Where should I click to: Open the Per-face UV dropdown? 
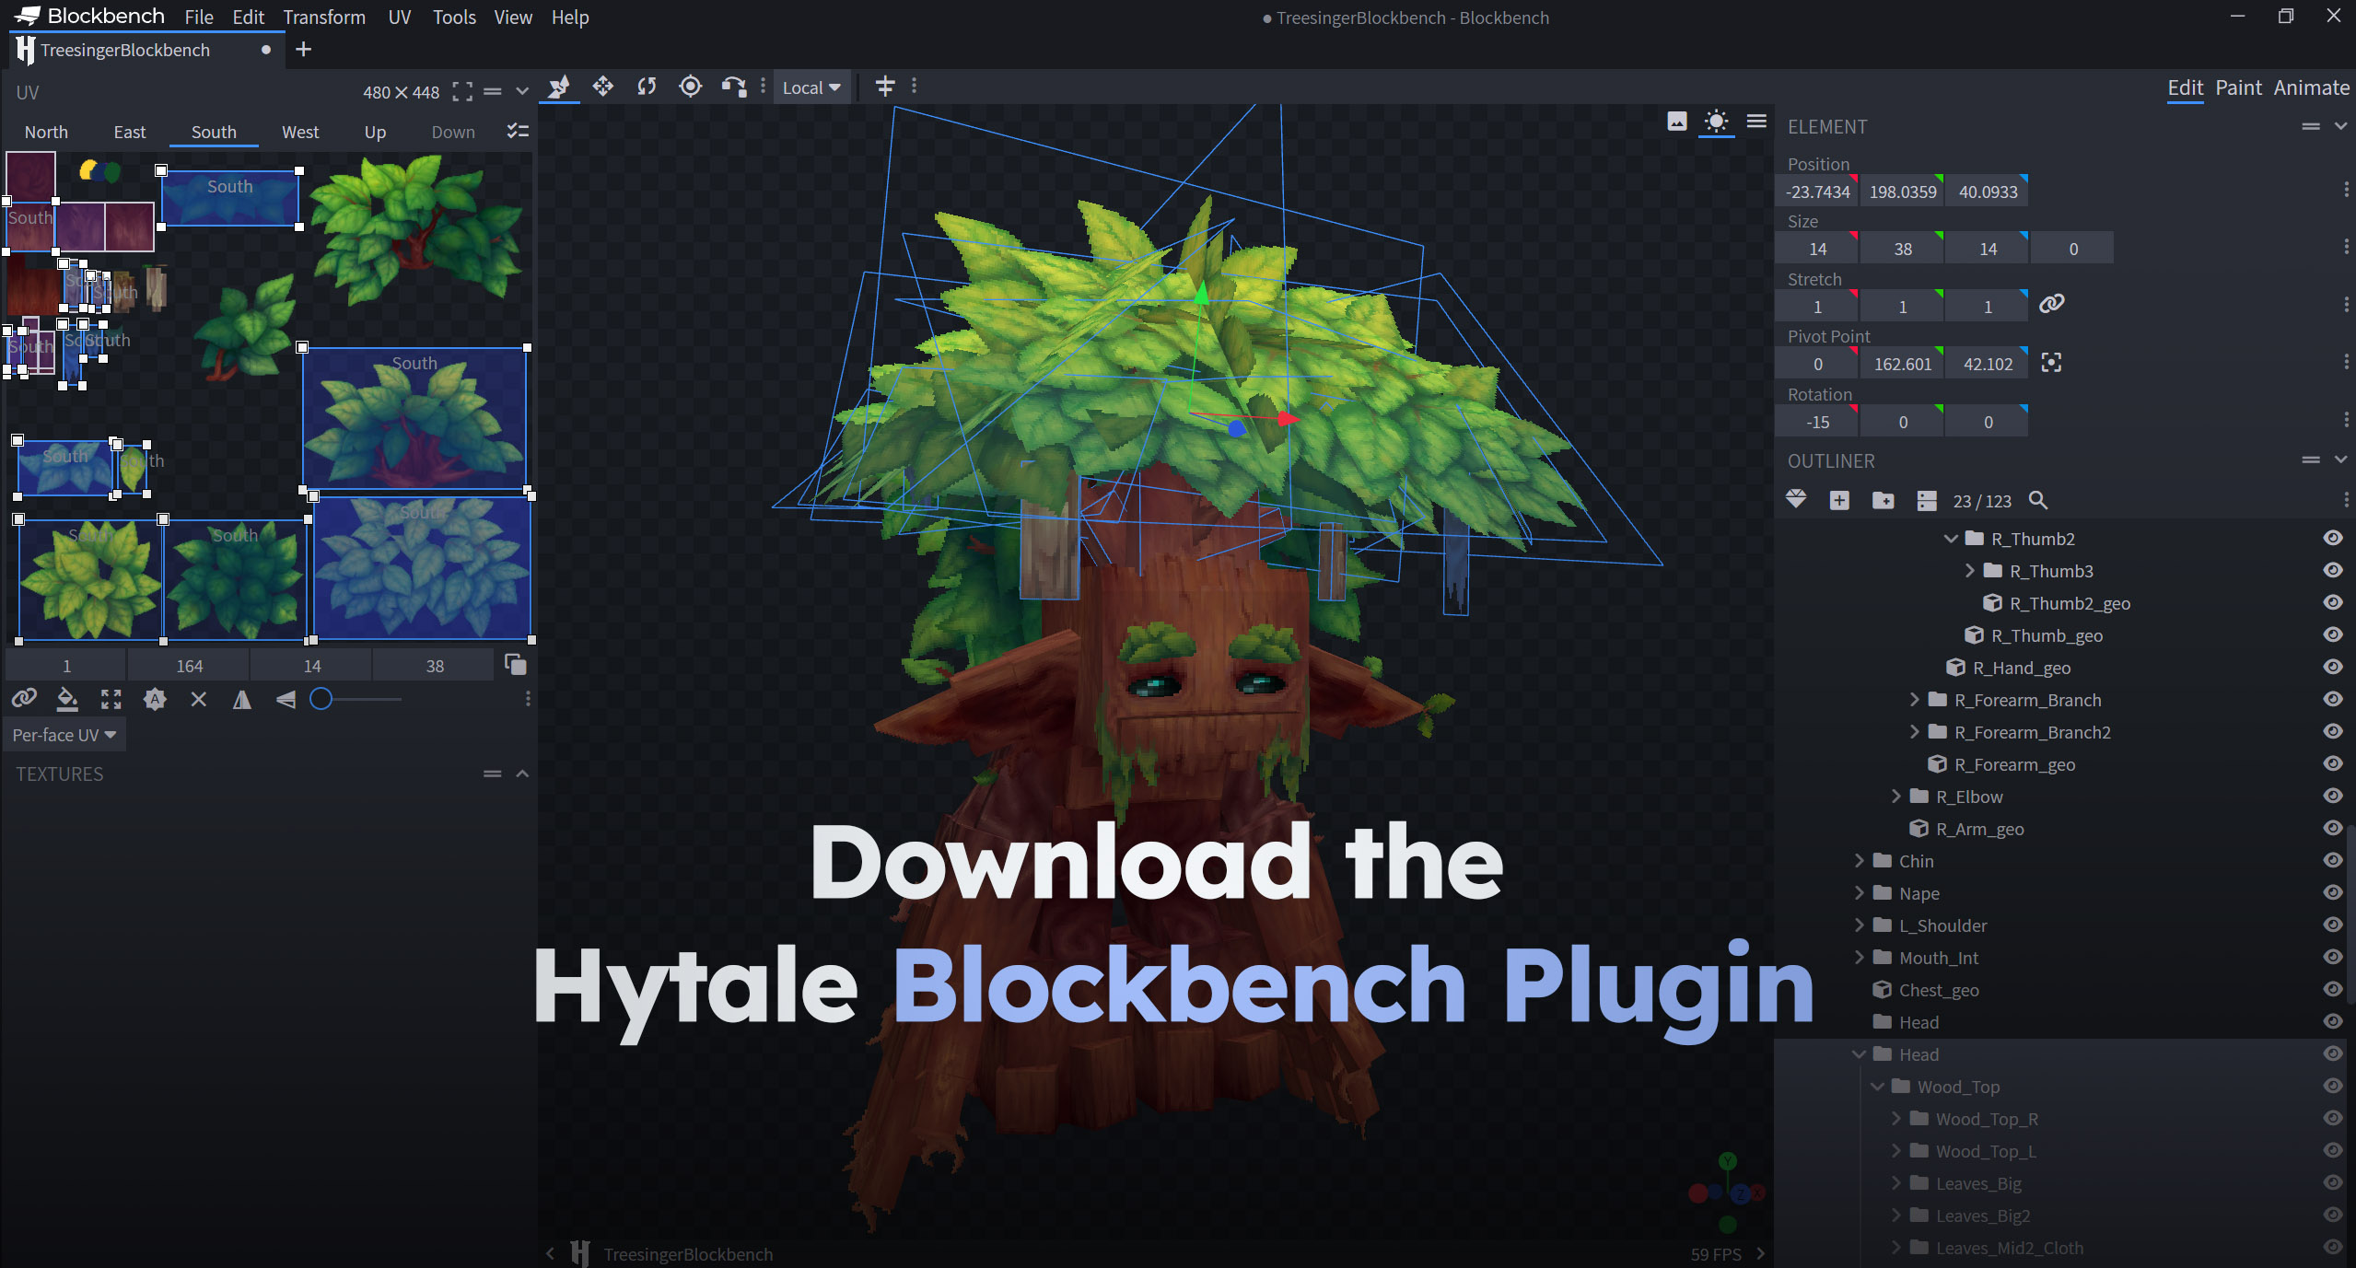coord(63,734)
